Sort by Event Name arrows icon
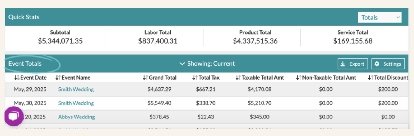The image size is (414, 136). pos(58,78)
